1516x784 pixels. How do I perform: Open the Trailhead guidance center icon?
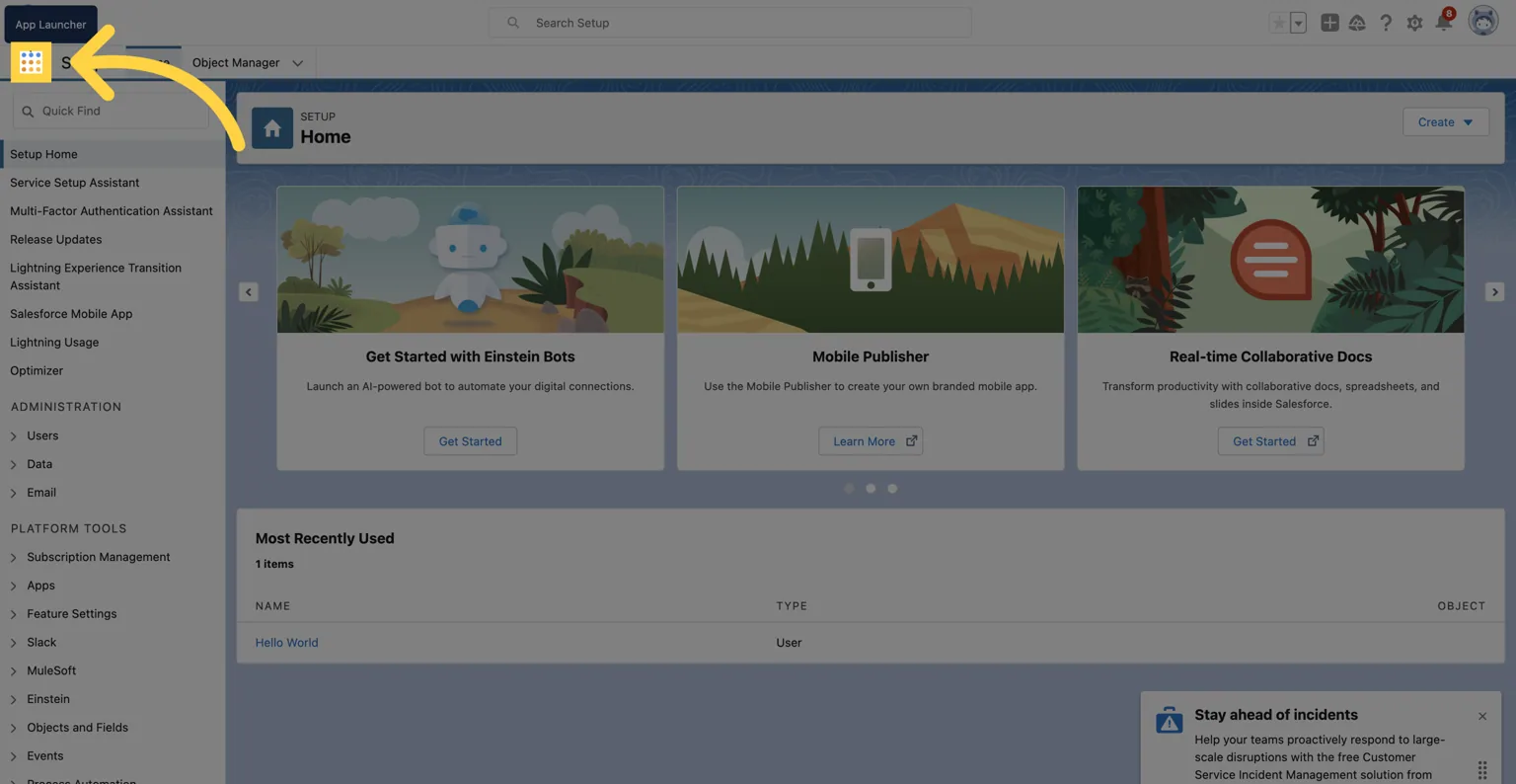pos(1357,23)
